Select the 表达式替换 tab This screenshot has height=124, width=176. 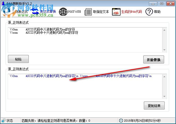(x=48, y=12)
